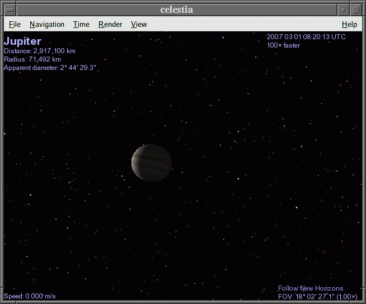The height and width of the screenshot is (304, 366).
Task: Expand the View menu
Action: tap(139, 24)
